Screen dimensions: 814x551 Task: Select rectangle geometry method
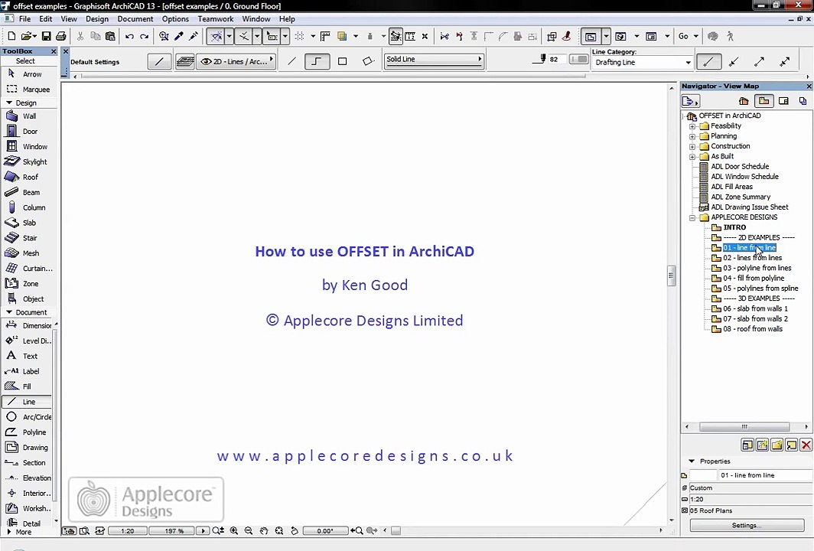click(x=343, y=61)
